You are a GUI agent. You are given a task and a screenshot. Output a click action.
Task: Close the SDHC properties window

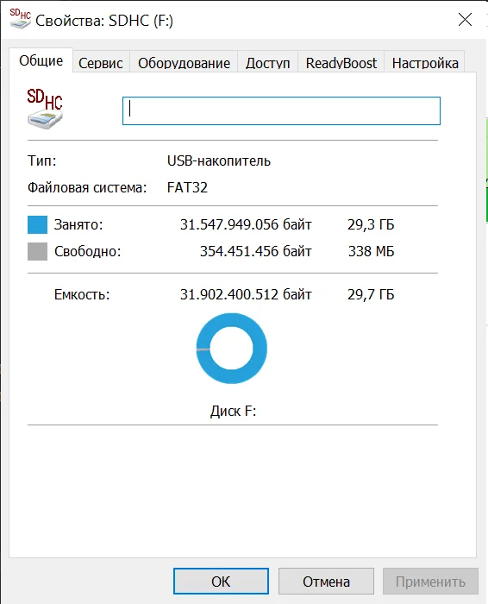click(x=465, y=19)
